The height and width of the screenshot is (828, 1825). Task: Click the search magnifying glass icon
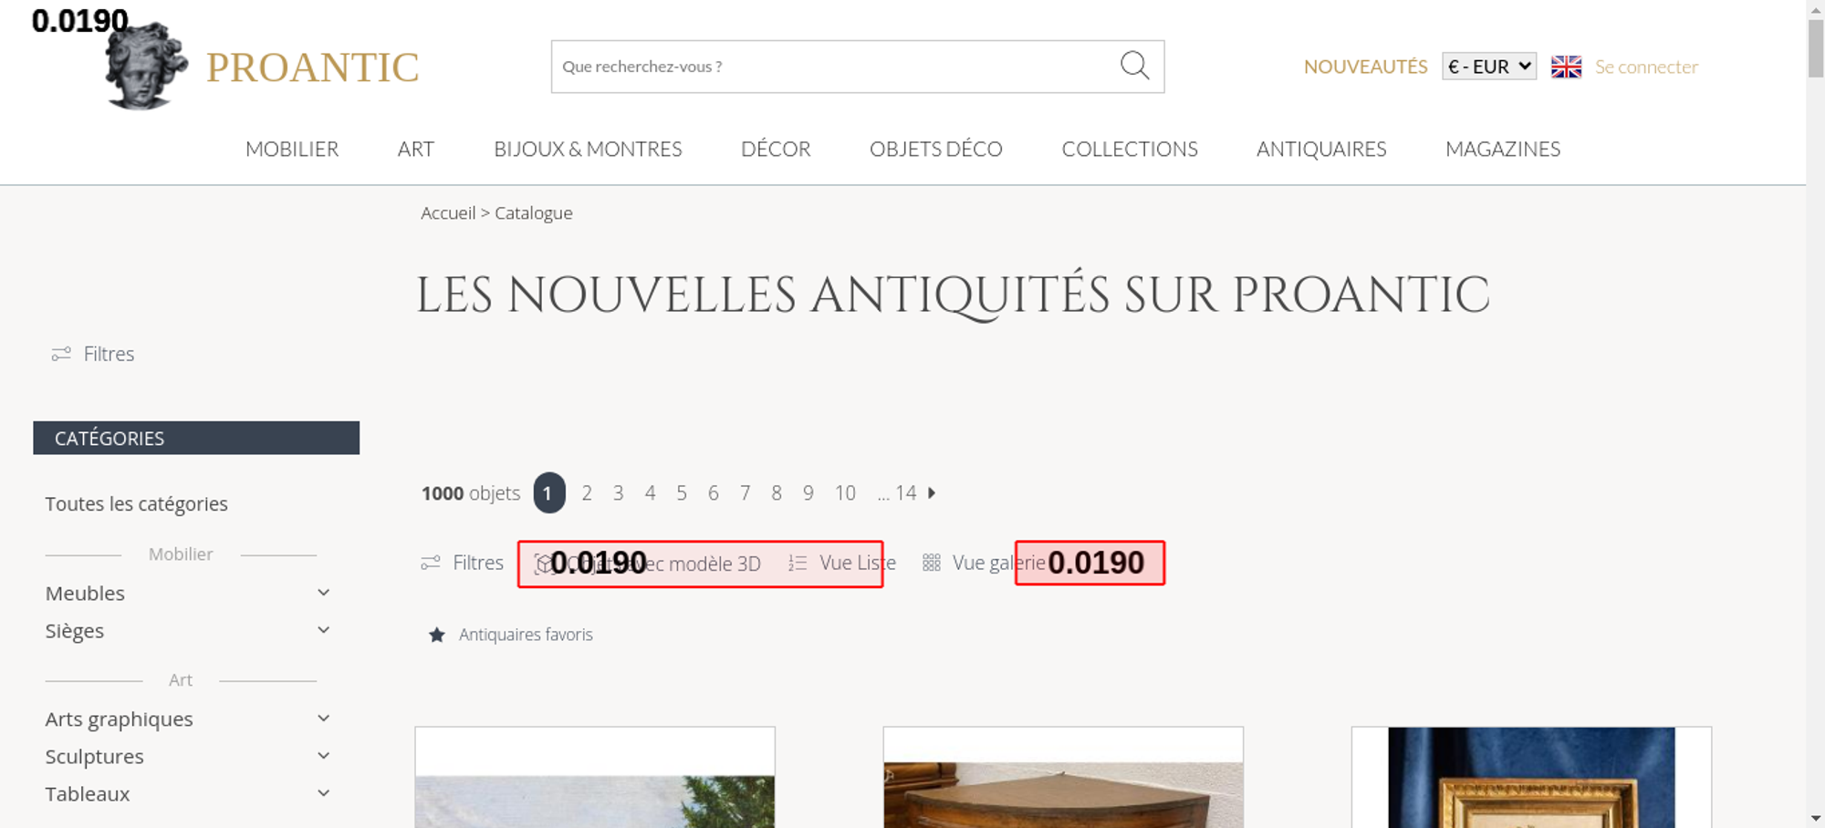(1134, 66)
